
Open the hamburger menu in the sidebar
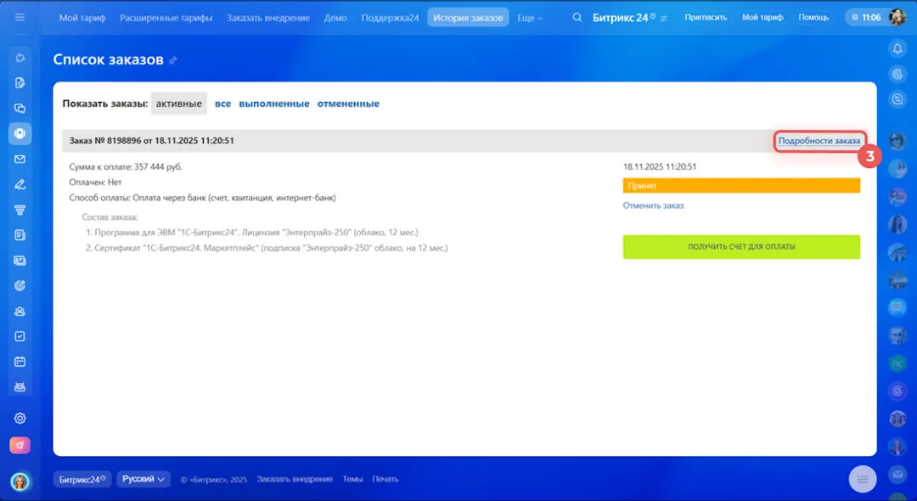20,17
